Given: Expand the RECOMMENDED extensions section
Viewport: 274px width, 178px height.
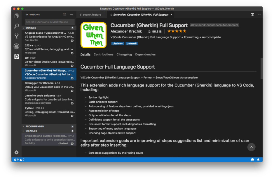Looking at the screenshot, I should [34, 126].
